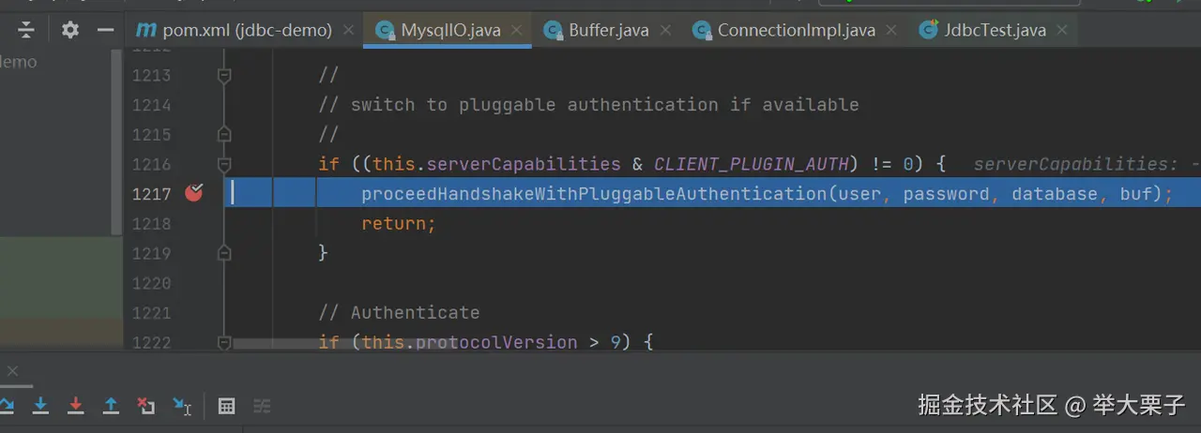The width and height of the screenshot is (1201, 433).
Task: Click the 'user' argument on line 1217
Action: (x=859, y=194)
